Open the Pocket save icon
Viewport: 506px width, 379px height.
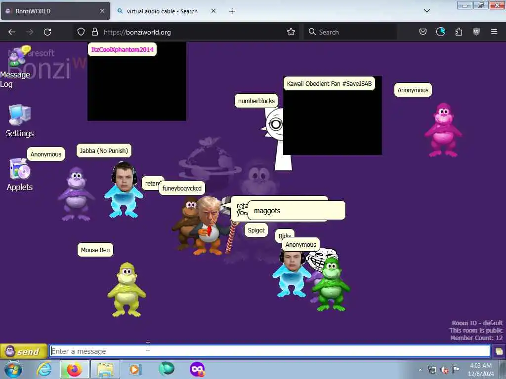point(423,32)
